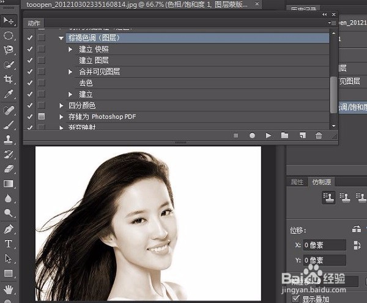Collapse the Actions panel to icons
Viewport: 367px width, 303px height.
tap(324, 14)
